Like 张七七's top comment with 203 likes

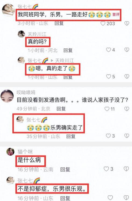[103, 23]
